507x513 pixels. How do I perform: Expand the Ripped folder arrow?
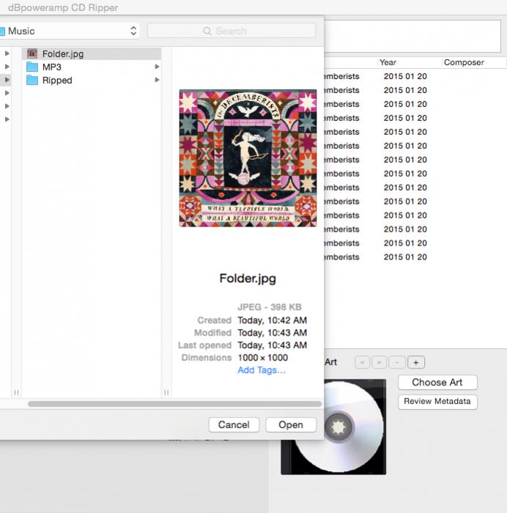pyautogui.click(x=157, y=80)
